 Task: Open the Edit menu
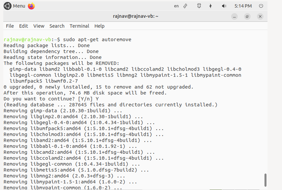click(23, 26)
